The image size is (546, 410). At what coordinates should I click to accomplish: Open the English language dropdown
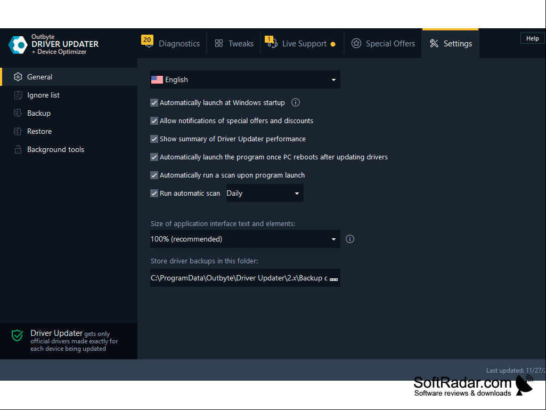tap(245, 79)
